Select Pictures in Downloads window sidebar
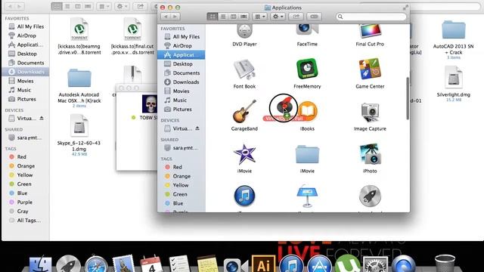 pos(26,99)
